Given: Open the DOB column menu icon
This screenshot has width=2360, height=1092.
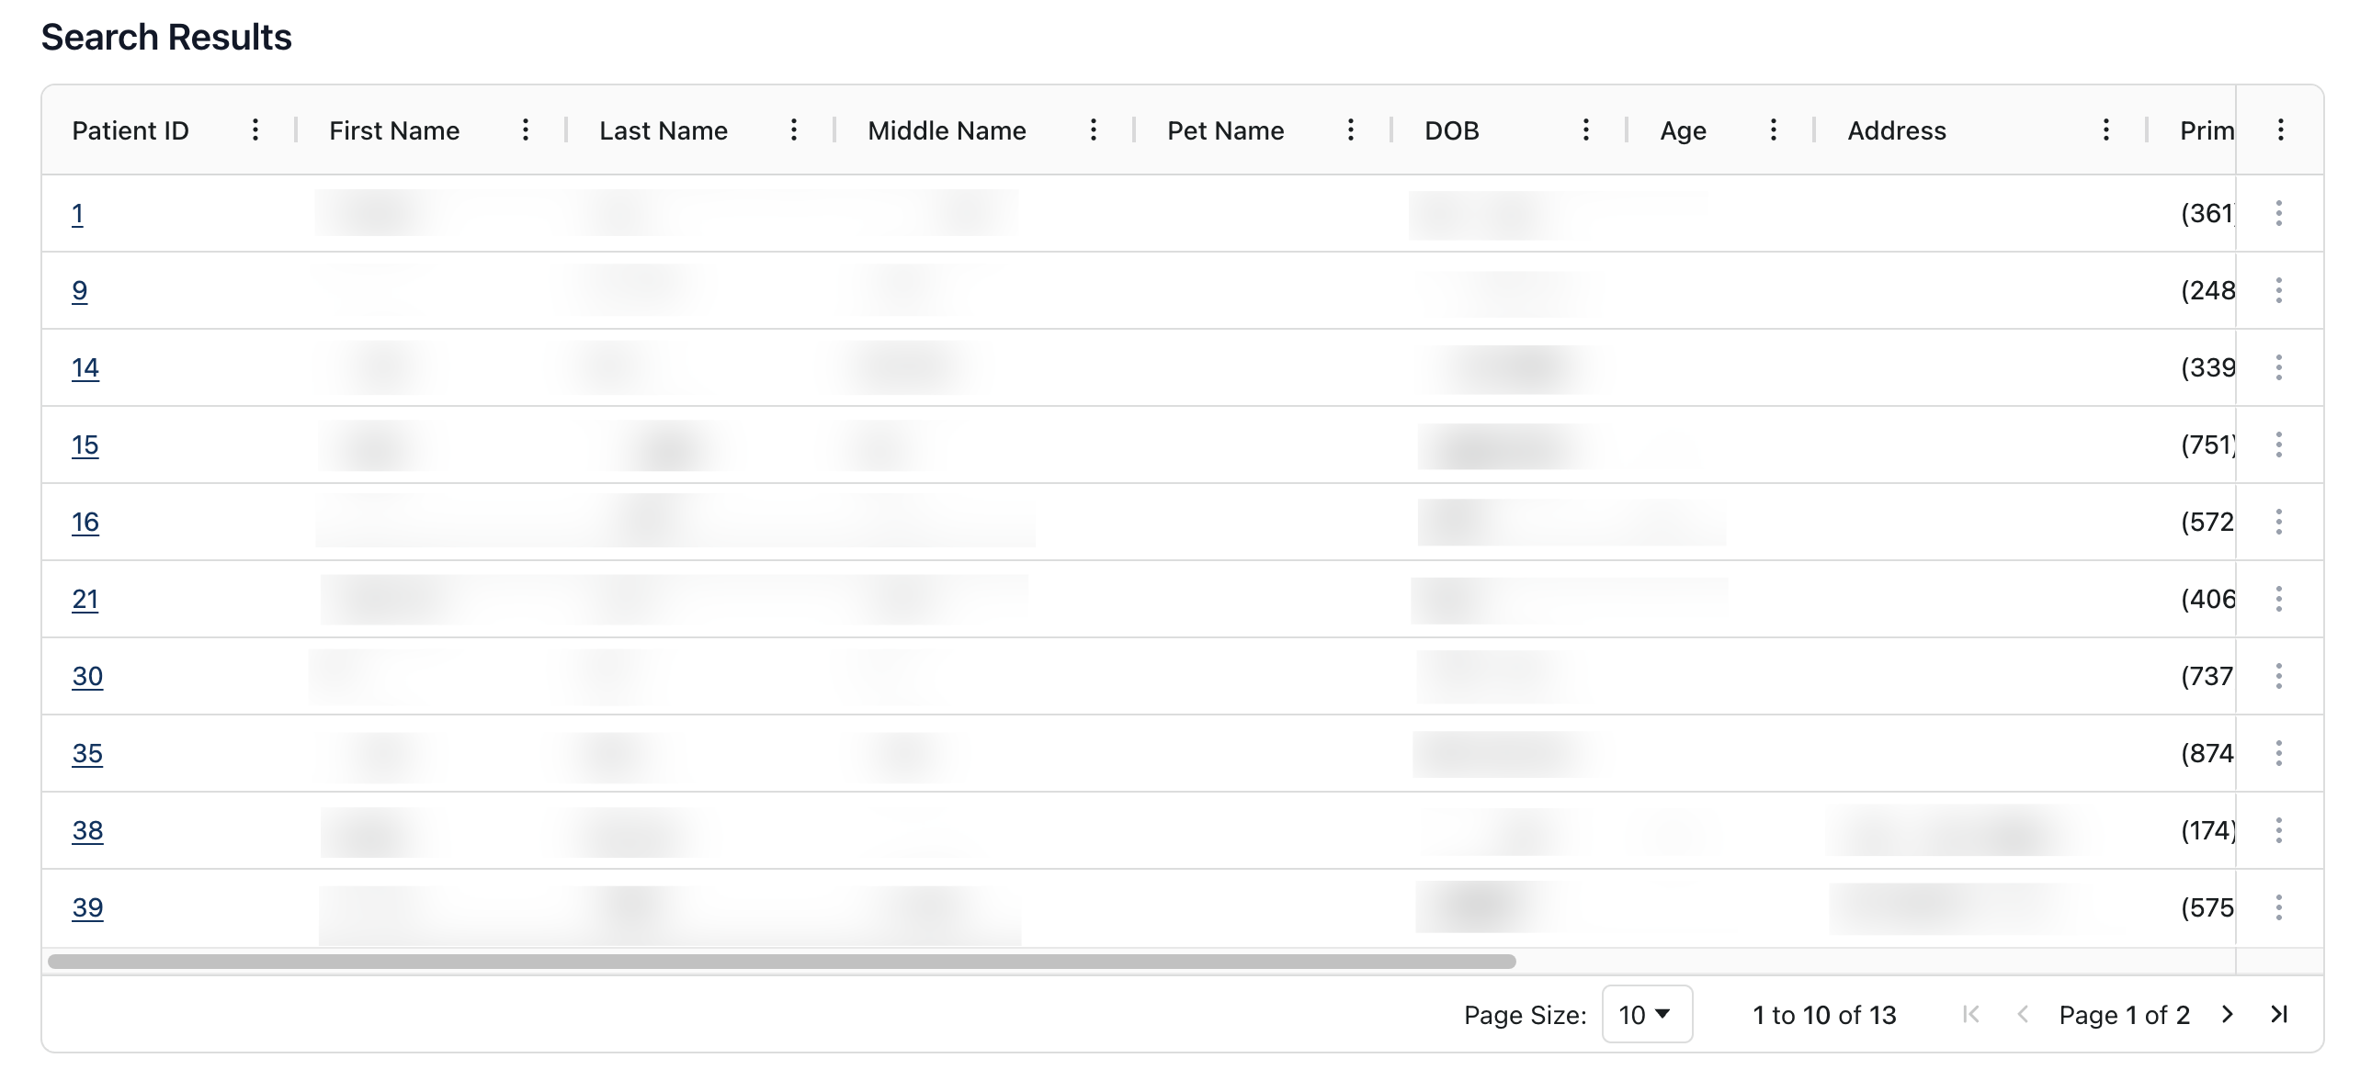Looking at the screenshot, I should [1586, 130].
